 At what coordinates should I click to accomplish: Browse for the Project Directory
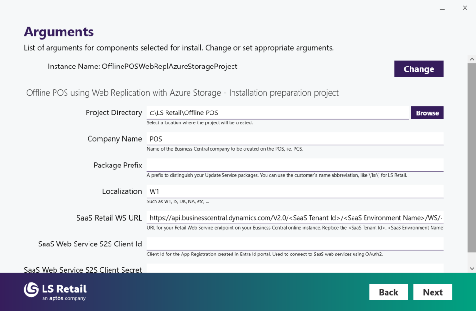[x=427, y=113]
